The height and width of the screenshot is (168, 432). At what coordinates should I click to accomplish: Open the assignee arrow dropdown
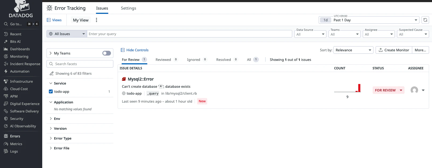[423, 90]
